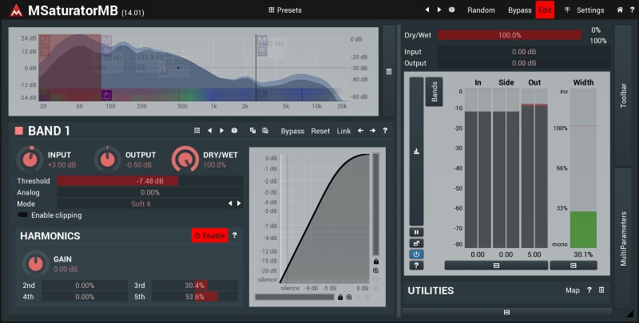Pause the level meters
Screen dimensions: 639x323
(x=417, y=231)
